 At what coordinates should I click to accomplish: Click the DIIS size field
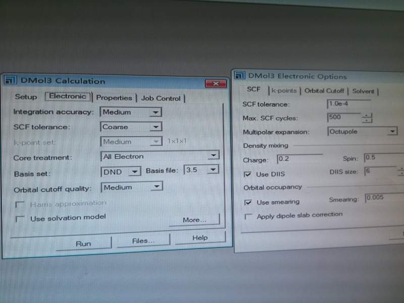click(381, 171)
